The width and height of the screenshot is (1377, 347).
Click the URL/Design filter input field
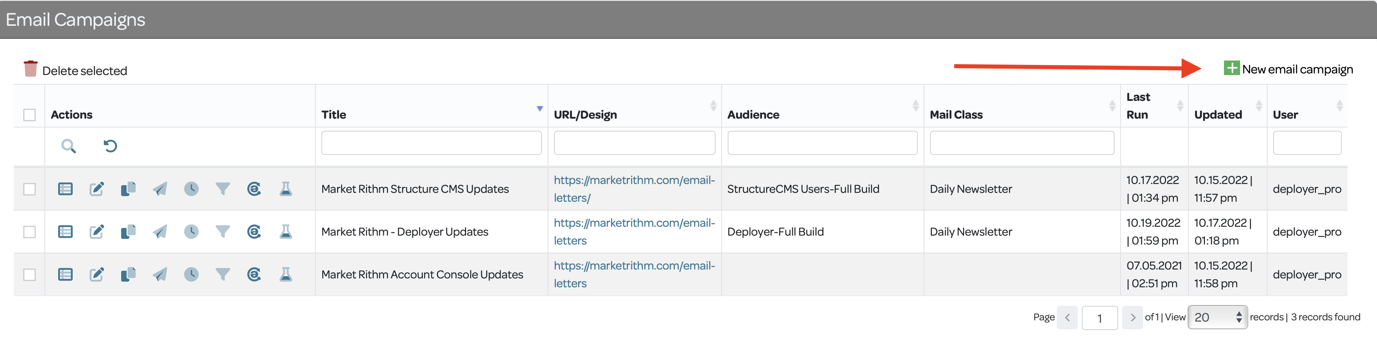634,143
